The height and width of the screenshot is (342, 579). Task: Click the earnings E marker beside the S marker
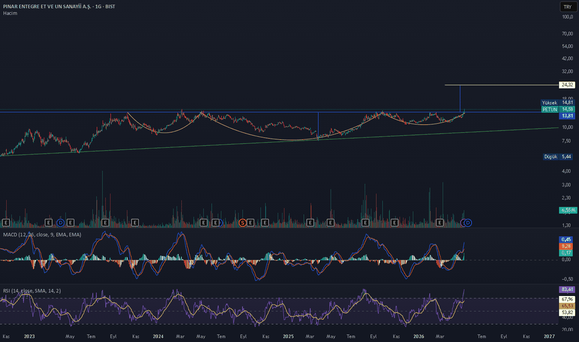[250, 222]
